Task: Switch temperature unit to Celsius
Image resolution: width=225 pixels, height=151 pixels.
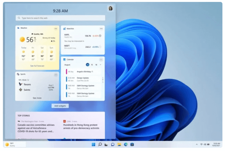Action: [x=35, y=41]
